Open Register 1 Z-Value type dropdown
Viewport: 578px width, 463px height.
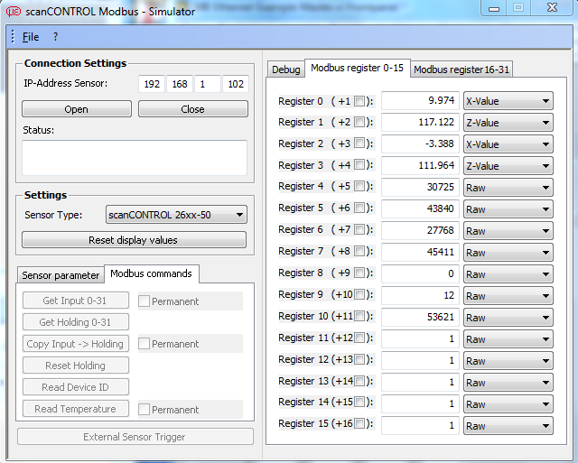[x=508, y=123]
